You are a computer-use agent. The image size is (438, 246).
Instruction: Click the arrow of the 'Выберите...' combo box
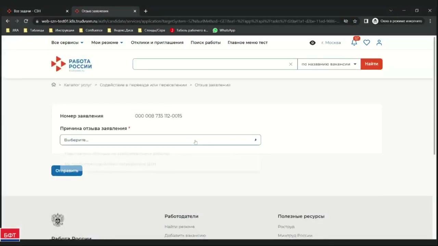click(255, 140)
